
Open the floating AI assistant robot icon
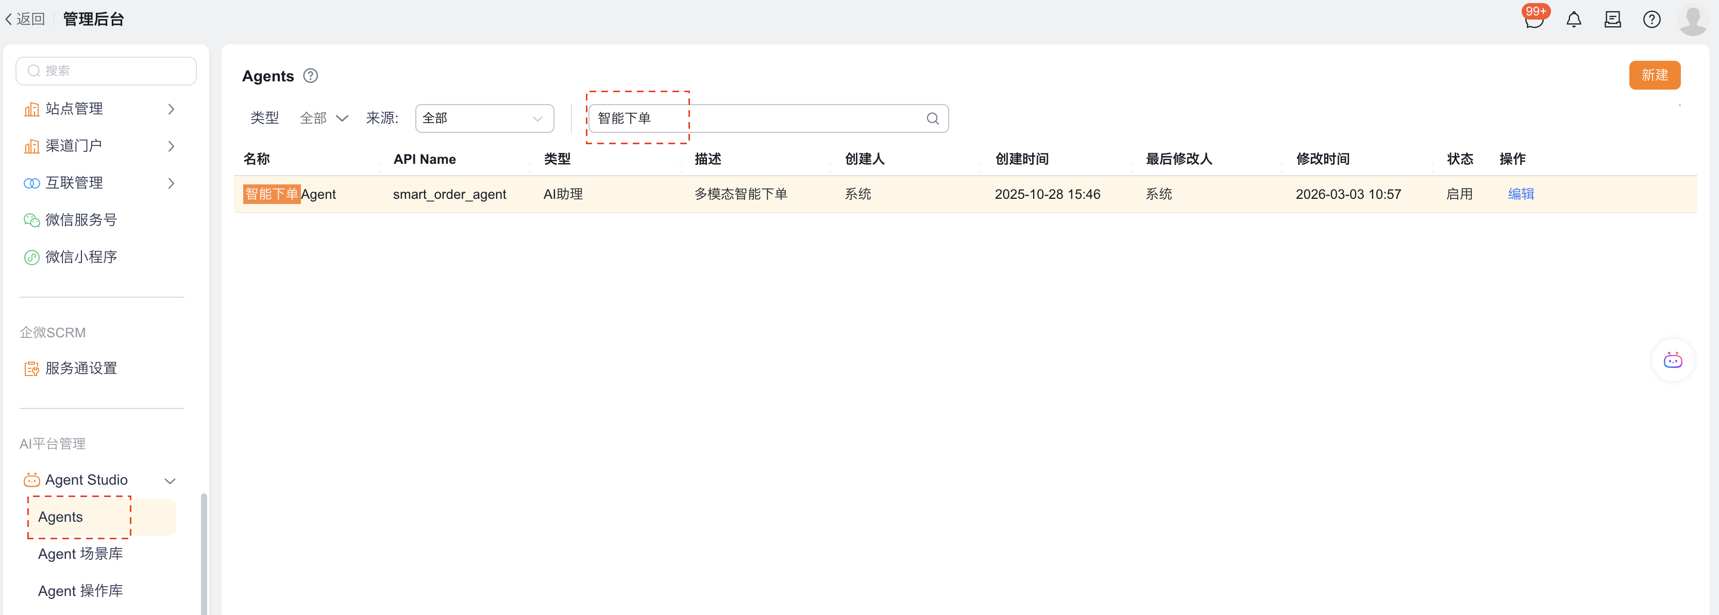[1672, 361]
